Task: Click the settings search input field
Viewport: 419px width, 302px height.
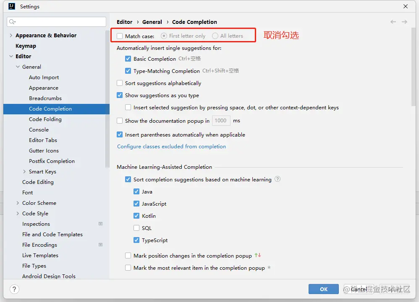Action: click(59, 22)
